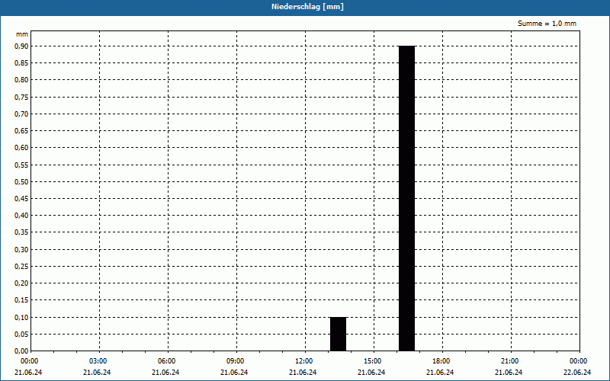Click the tall 0,90 mm precipitation bar

407,198
